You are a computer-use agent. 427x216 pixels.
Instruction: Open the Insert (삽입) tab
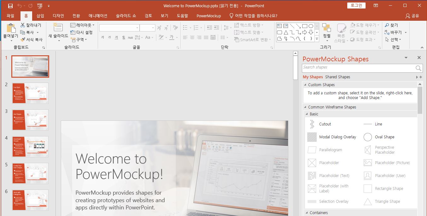pos(40,16)
